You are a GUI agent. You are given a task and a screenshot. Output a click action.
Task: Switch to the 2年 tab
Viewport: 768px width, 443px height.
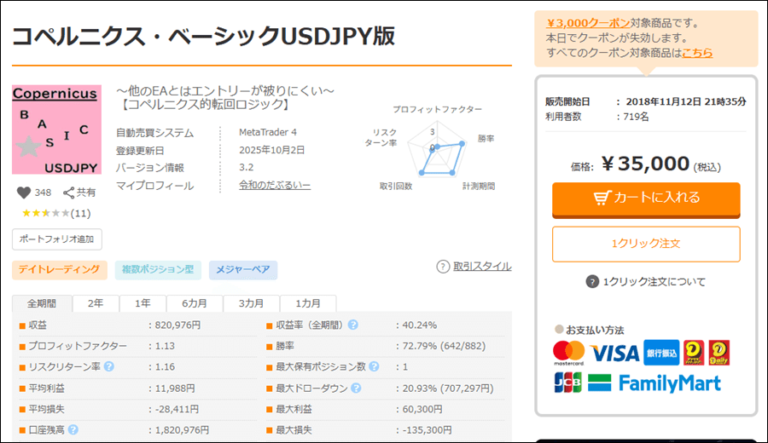(96, 304)
